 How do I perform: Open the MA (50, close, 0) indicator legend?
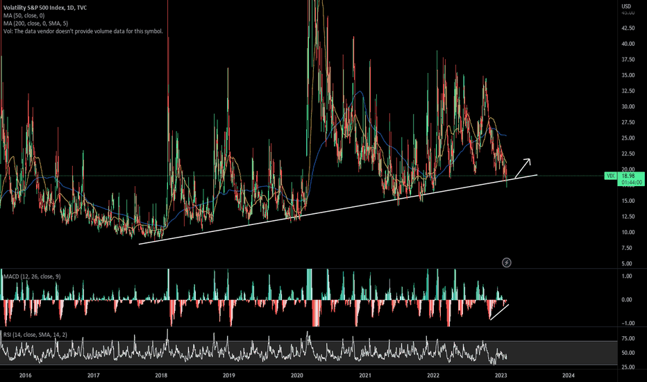[x=24, y=16]
